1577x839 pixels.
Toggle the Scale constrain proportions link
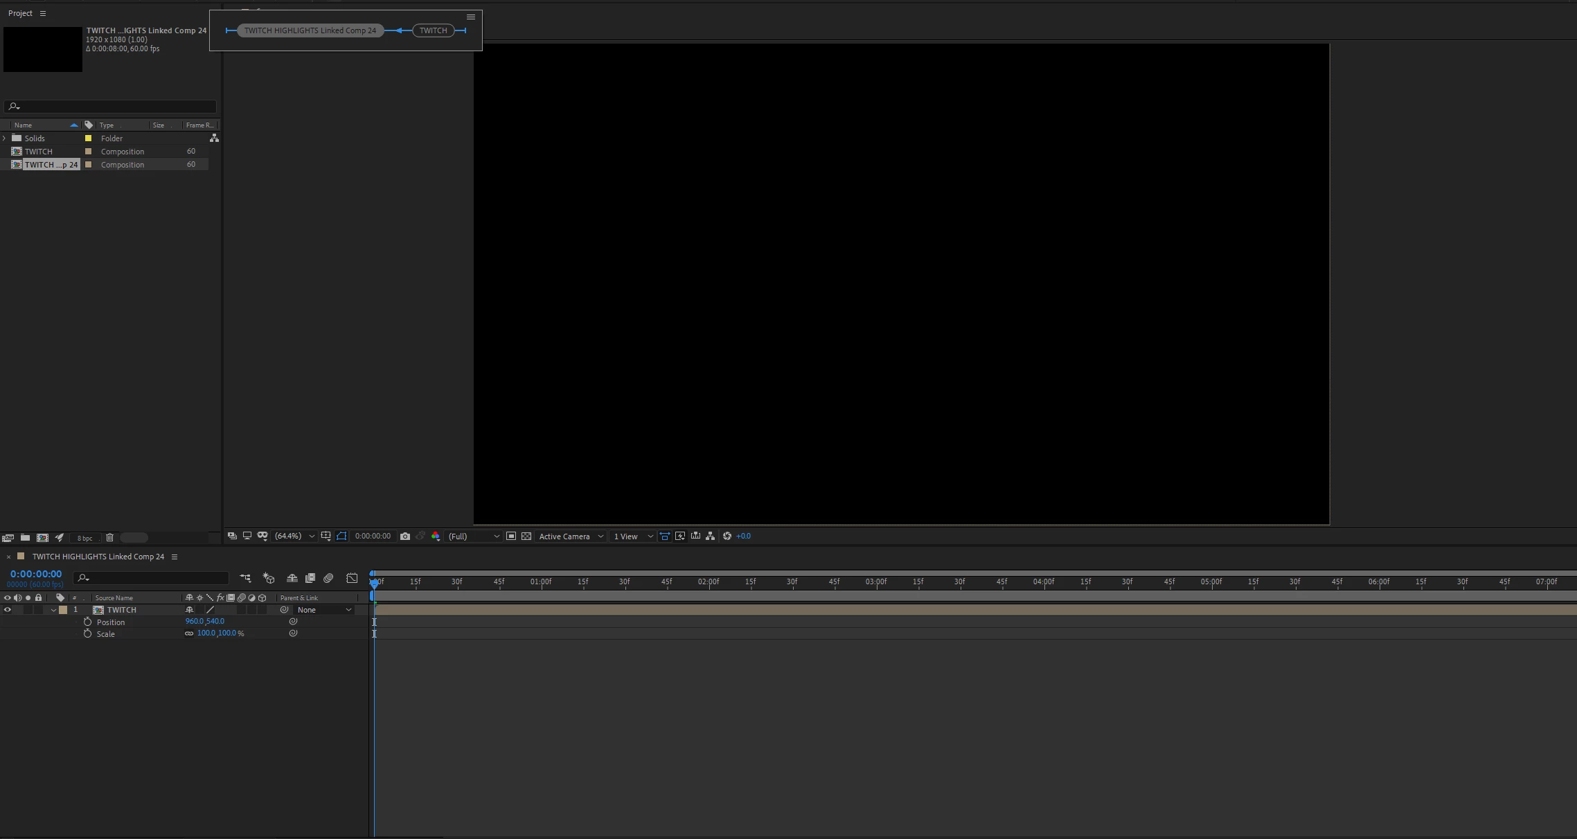click(189, 633)
